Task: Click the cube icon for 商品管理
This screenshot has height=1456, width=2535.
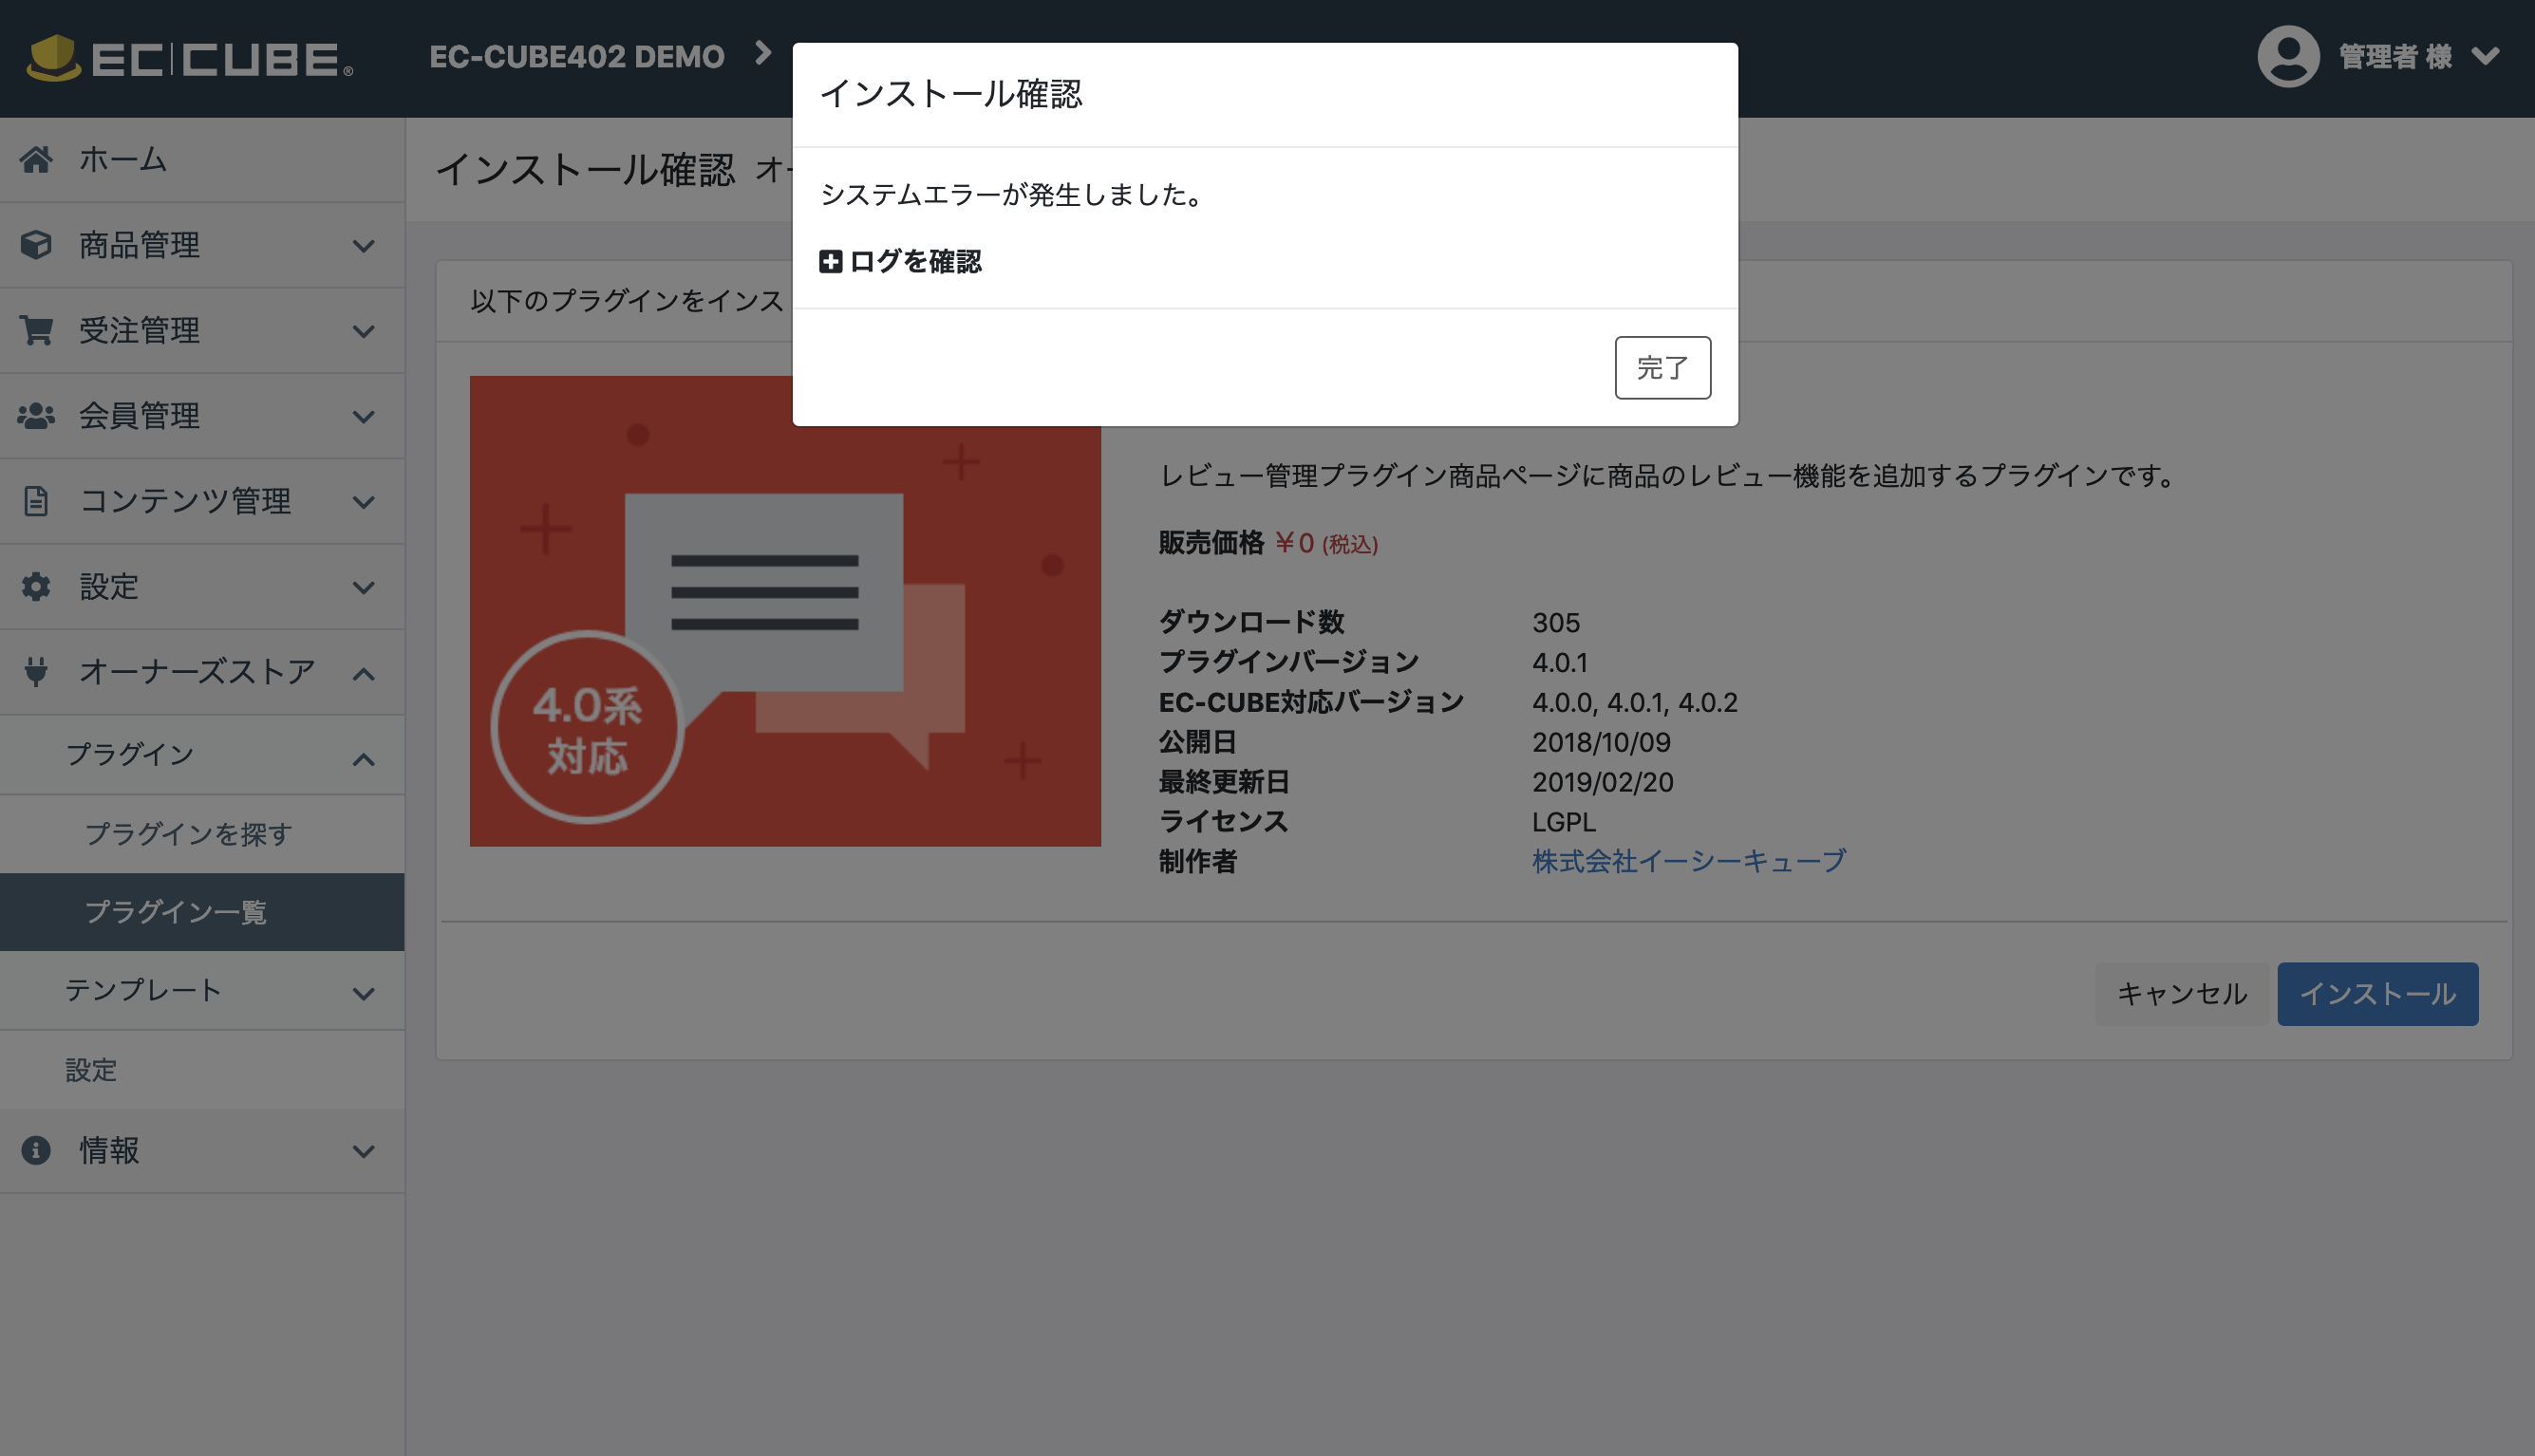Action: (x=36, y=245)
